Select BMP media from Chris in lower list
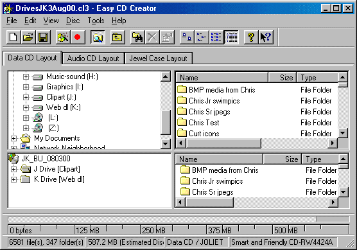 225,170
